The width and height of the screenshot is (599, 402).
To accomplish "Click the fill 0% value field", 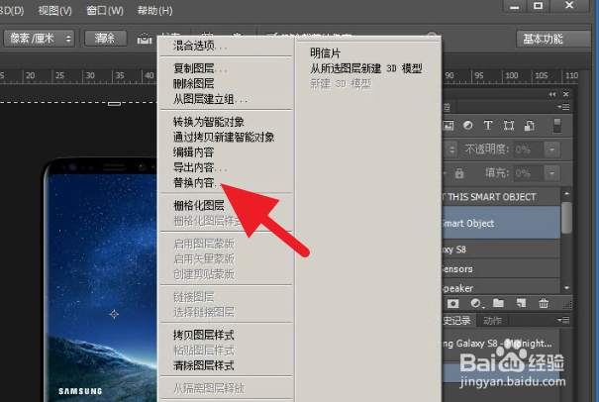I will [529, 173].
